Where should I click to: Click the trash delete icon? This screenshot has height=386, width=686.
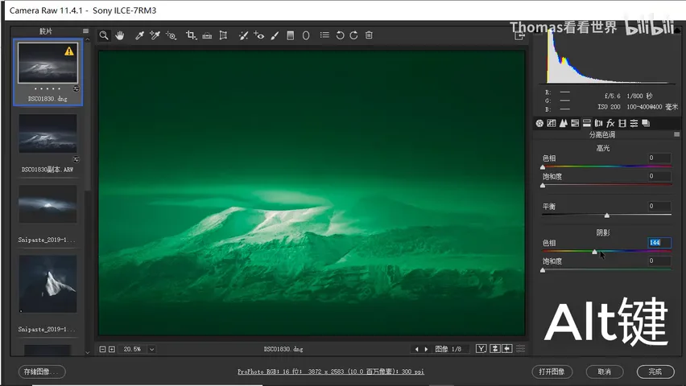(x=369, y=35)
